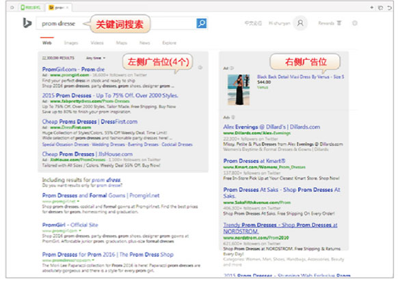Viewport: 398px width, 282px height.
Task: Expand the Any time filter dropdown
Action: (96, 58)
